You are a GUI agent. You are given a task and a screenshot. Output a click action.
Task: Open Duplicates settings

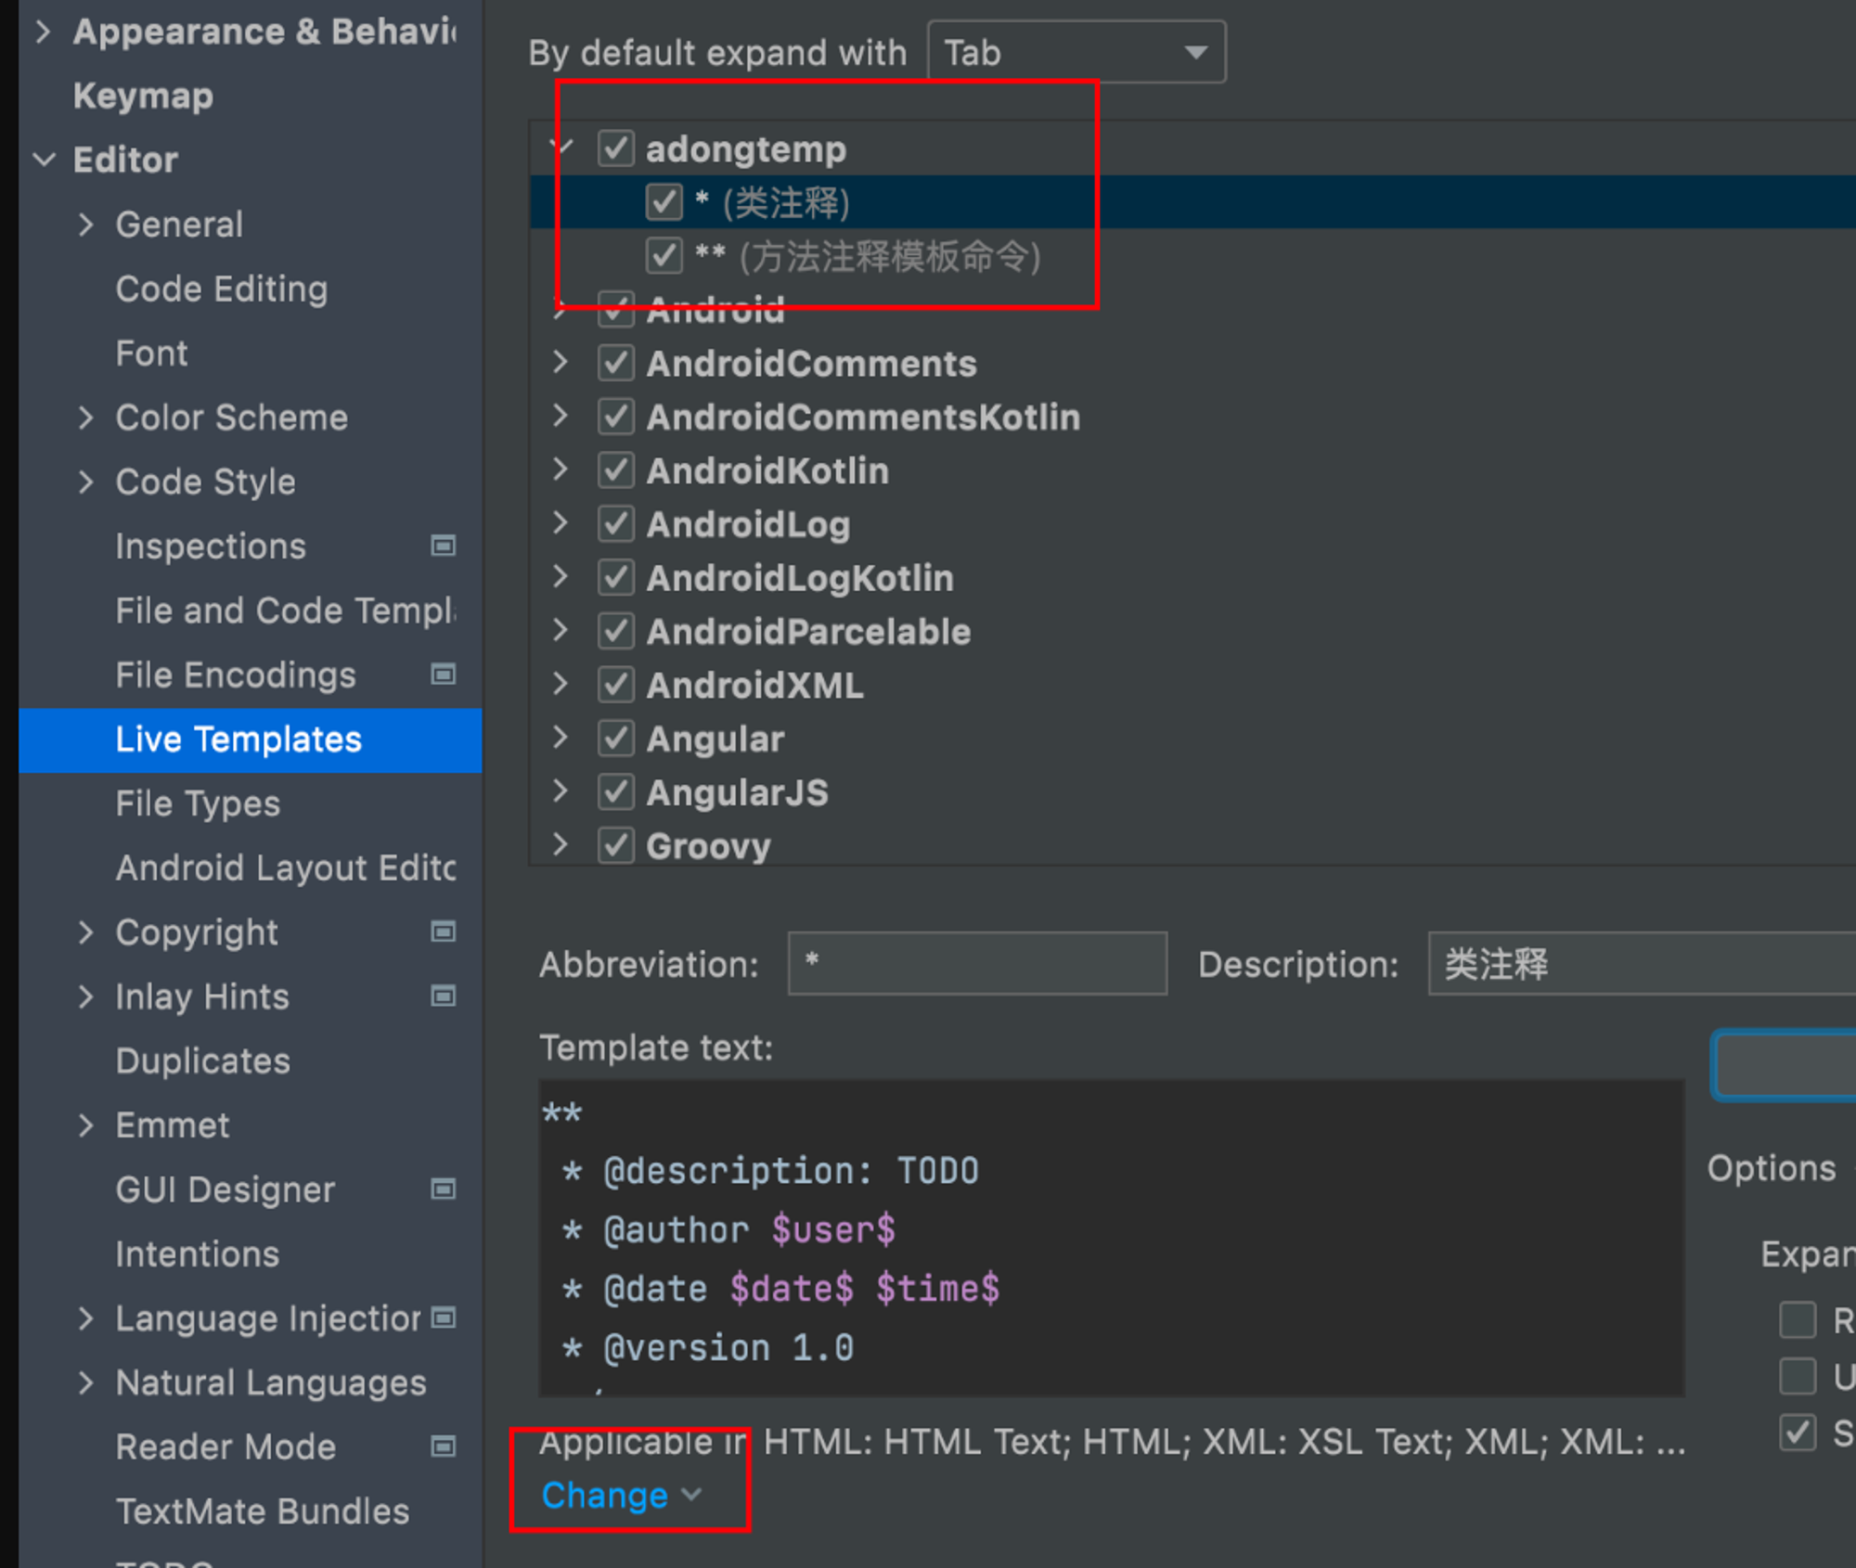[x=202, y=1060]
